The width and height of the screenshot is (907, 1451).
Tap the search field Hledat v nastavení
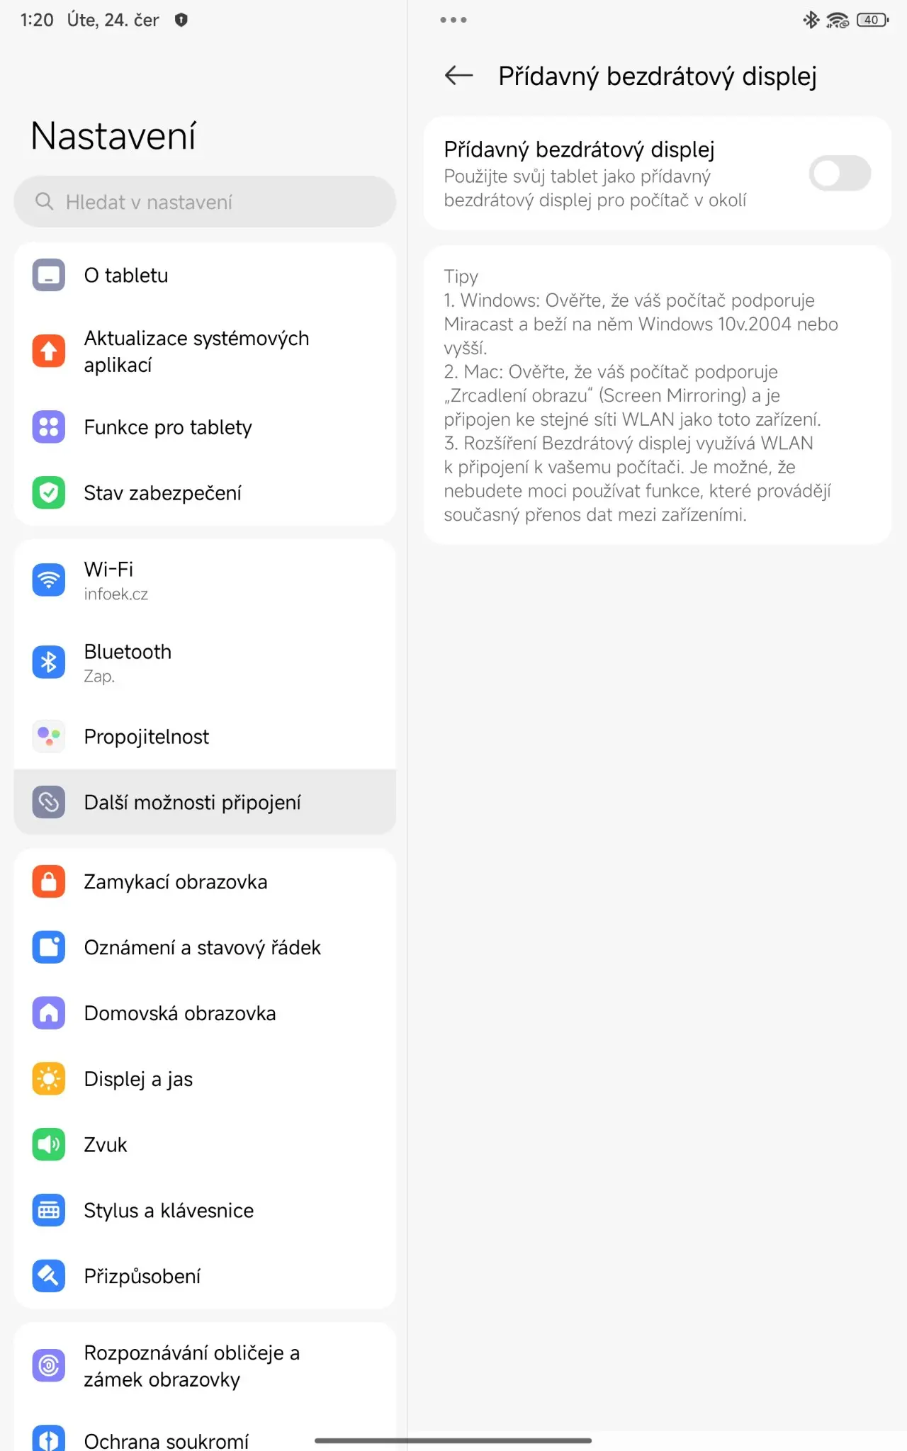(x=205, y=202)
